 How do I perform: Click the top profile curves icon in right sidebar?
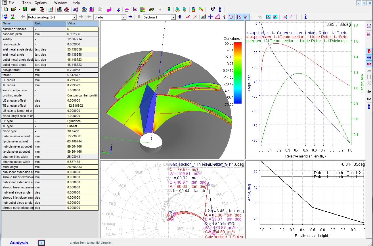[x=369, y=26]
